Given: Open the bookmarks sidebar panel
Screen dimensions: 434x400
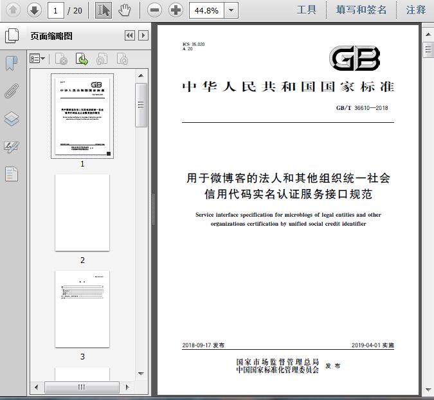Looking at the screenshot, I should pyautogui.click(x=12, y=63).
